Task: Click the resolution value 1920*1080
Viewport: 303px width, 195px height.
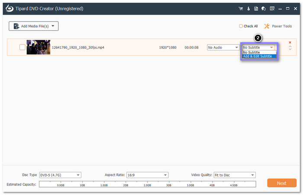Action: click(x=168, y=47)
